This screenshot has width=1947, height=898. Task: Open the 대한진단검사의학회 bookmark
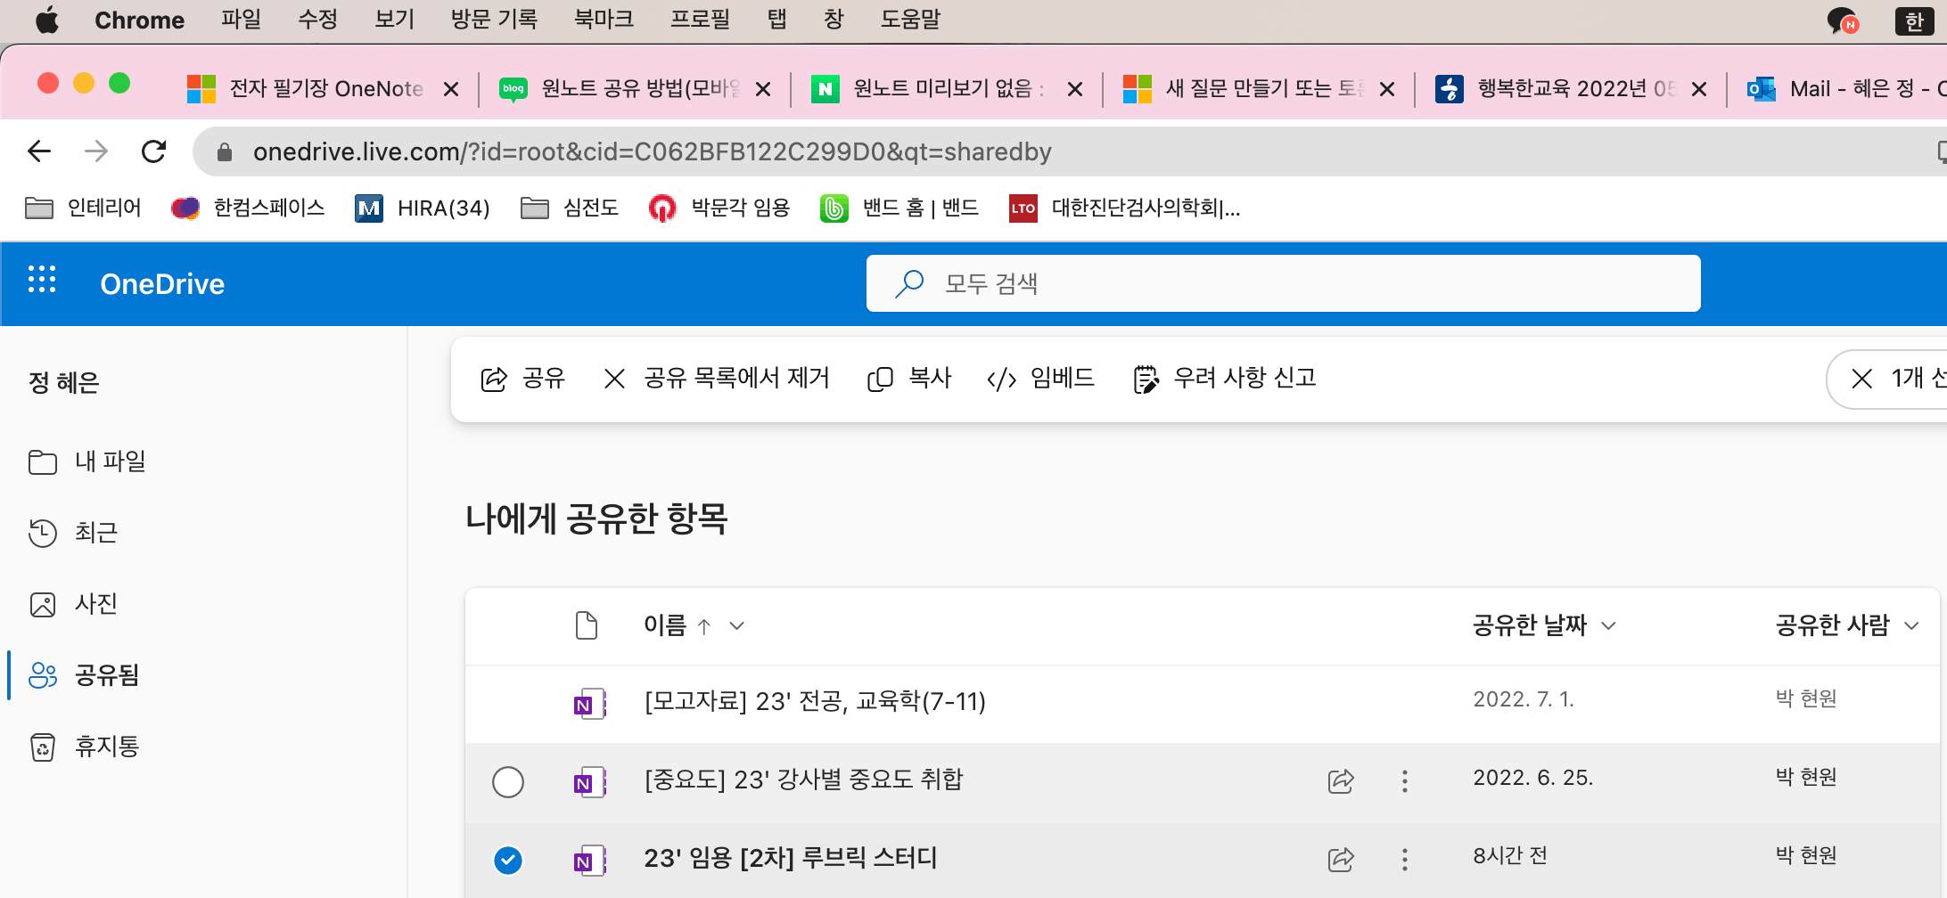(1124, 208)
